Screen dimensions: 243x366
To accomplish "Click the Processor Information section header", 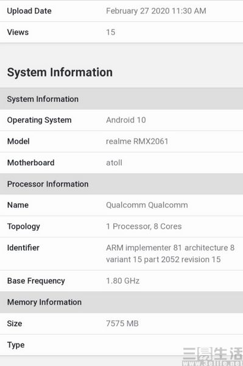I will click(x=121, y=184).
